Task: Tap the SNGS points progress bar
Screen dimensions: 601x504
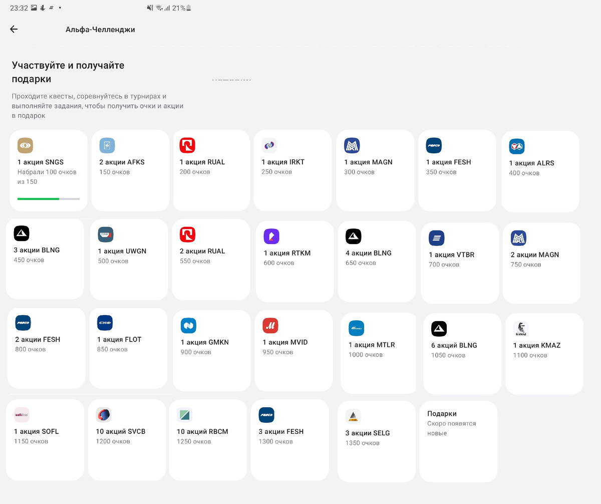Action: (49, 199)
